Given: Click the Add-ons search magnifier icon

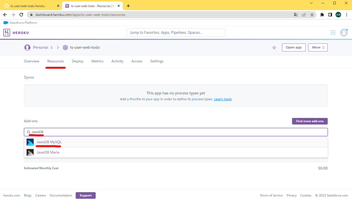Looking at the screenshot, I should [29, 132].
